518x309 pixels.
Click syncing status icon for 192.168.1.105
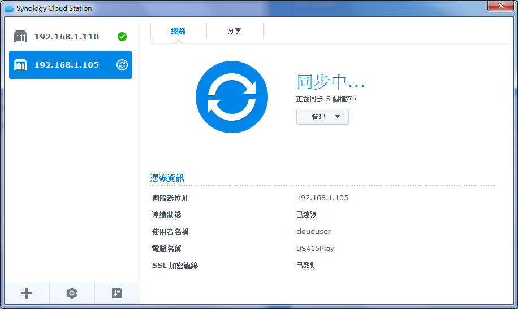[122, 65]
